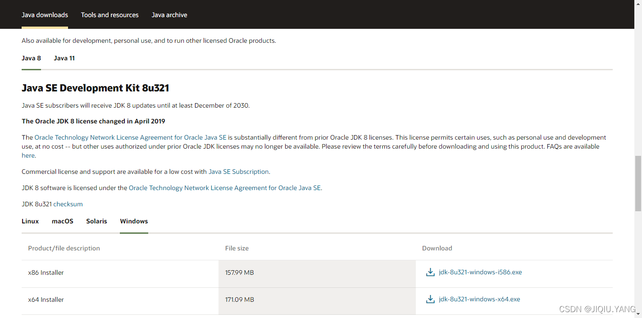Click the page vertical scrollbar thumb
642x318 pixels.
638,183
